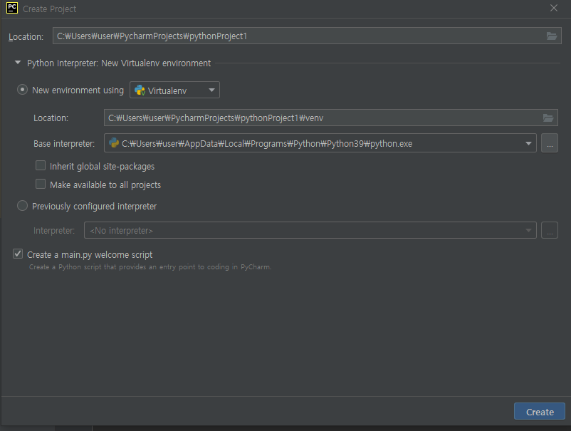Click the entry point description text
The image size is (571, 431).
click(150, 267)
